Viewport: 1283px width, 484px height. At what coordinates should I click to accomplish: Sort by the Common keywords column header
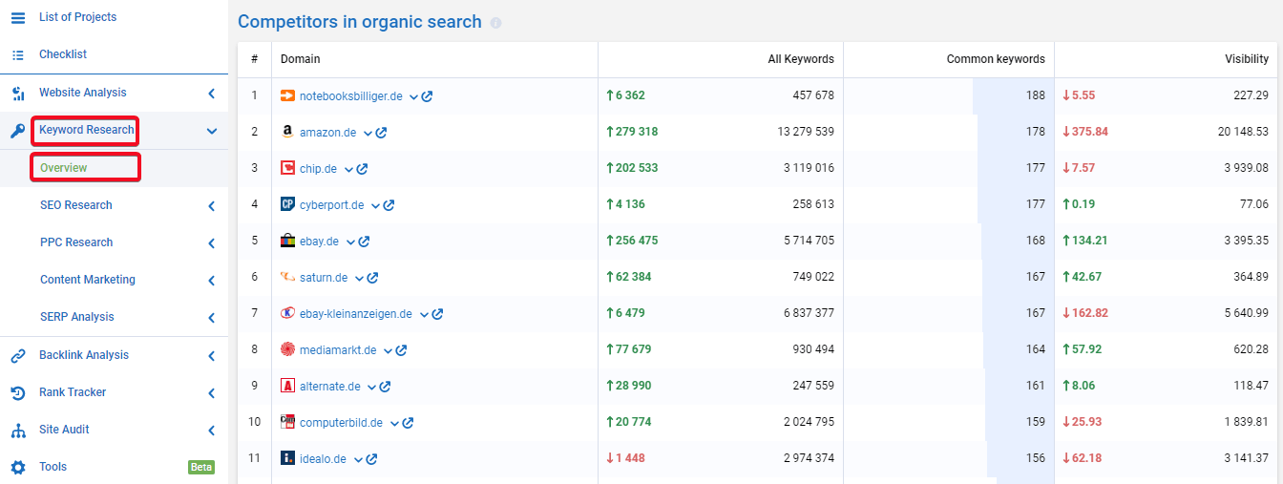[996, 59]
